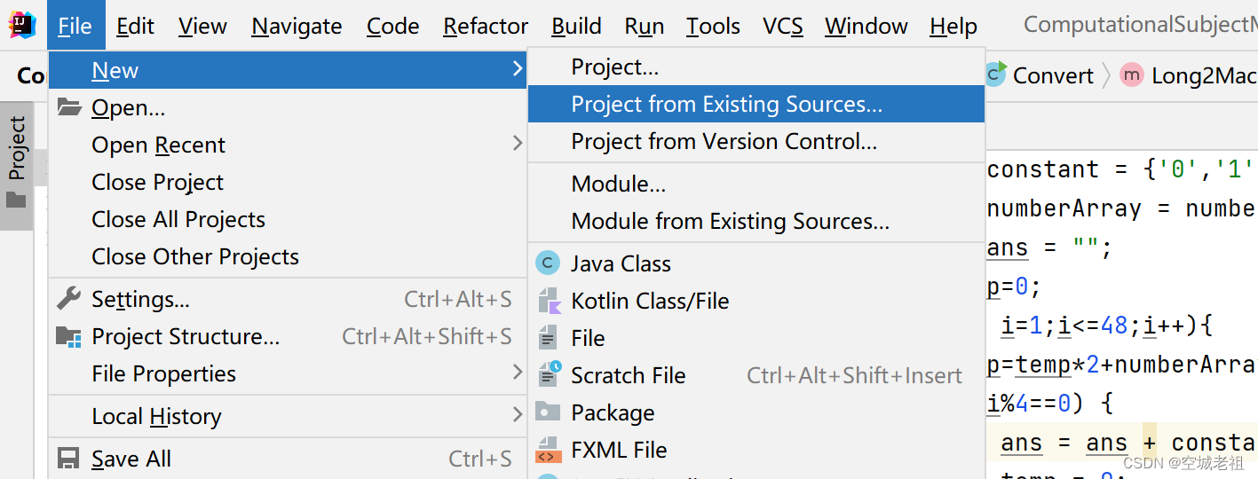Image resolution: width=1258 pixels, height=479 pixels.
Task: Click the IntelliJ IDEA logo icon
Action: (21, 25)
